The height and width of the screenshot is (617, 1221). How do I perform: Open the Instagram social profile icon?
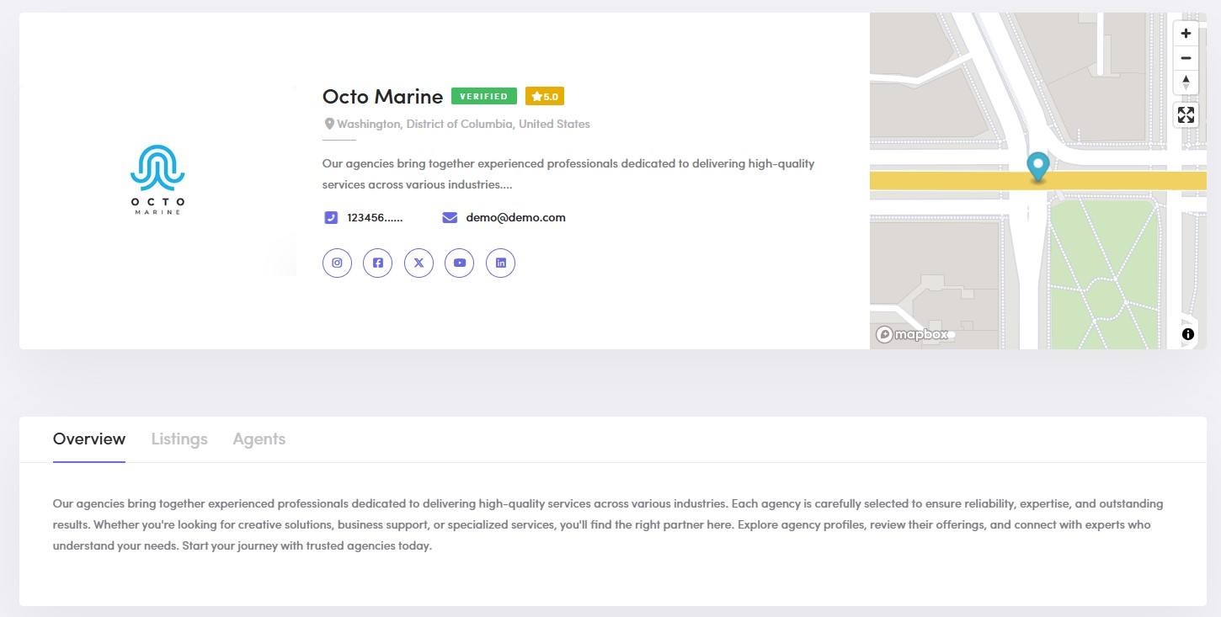337,263
